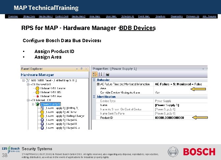Collapse the MAP 5000 Panel root node

click(x=23, y=80)
